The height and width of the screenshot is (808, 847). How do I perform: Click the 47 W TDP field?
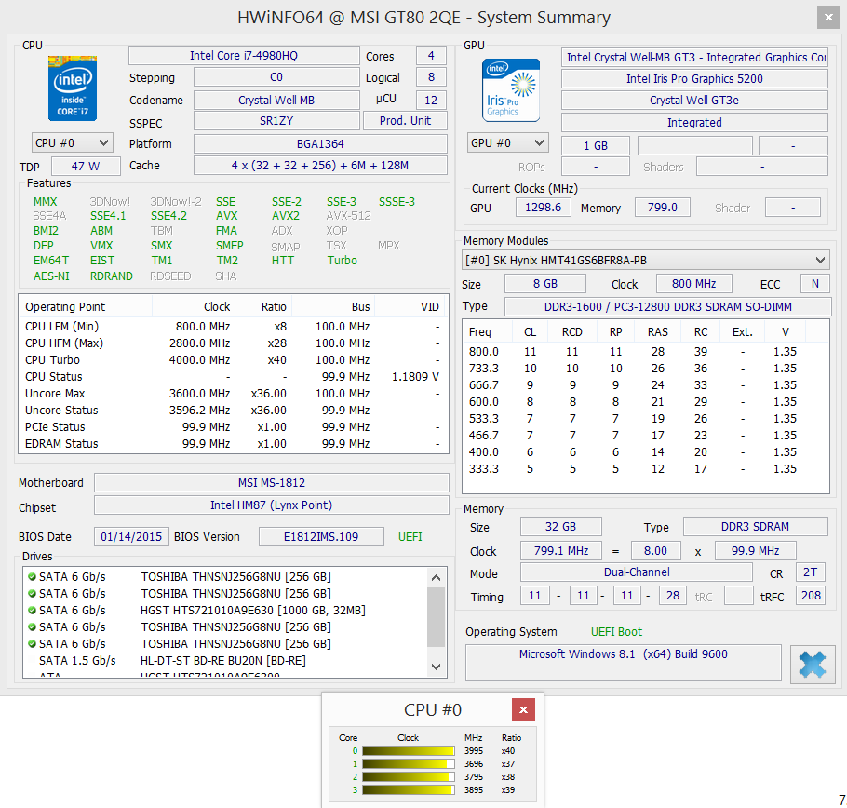click(86, 167)
